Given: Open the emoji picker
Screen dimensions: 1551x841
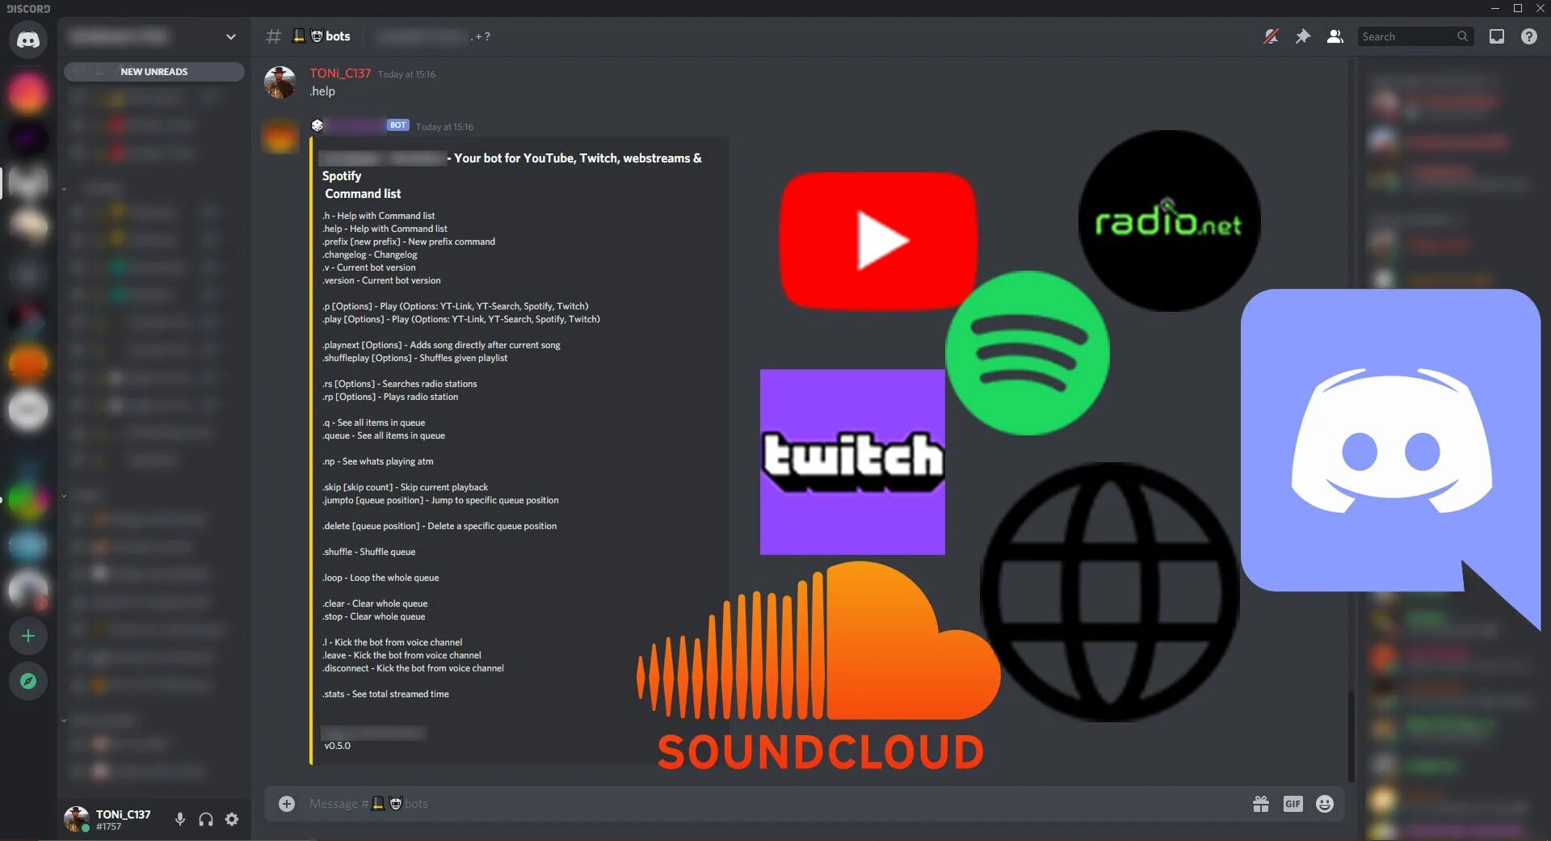Looking at the screenshot, I should [x=1325, y=804].
